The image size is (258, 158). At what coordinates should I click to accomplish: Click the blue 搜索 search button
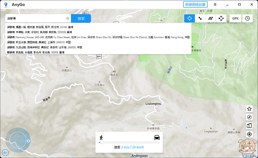pyautogui.click(x=81, y=18)
